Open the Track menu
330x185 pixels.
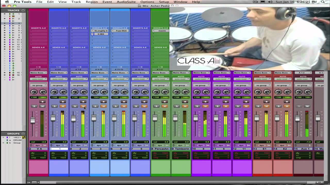(76, 2)
